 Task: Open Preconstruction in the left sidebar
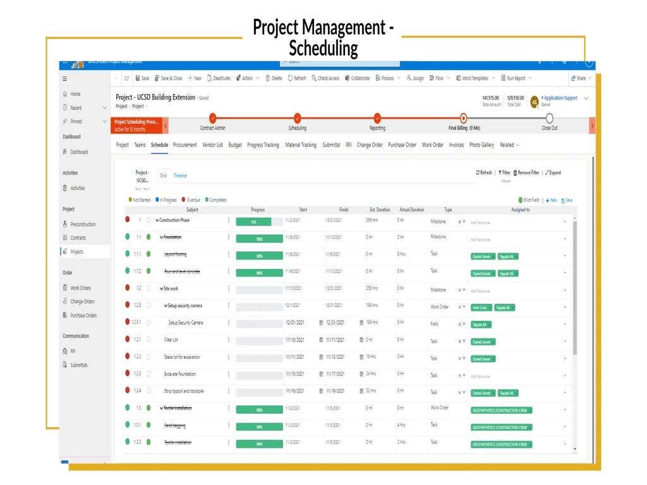coord(82,224)
